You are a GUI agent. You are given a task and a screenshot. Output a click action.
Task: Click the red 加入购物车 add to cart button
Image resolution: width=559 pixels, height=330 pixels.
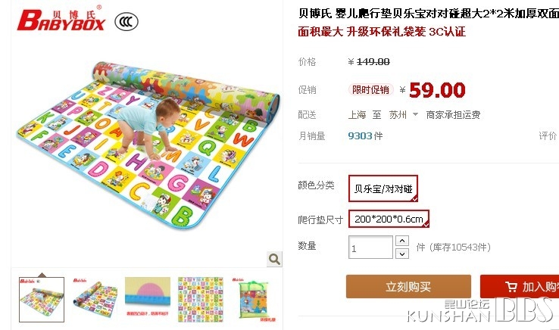520,287
